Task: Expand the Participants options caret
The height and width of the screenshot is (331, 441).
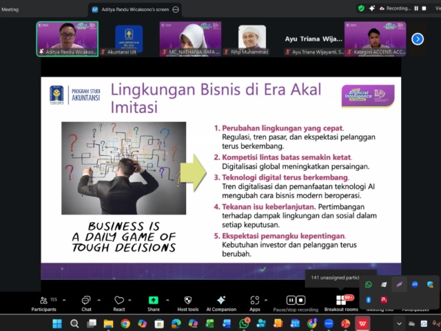Action: (64, 301)
